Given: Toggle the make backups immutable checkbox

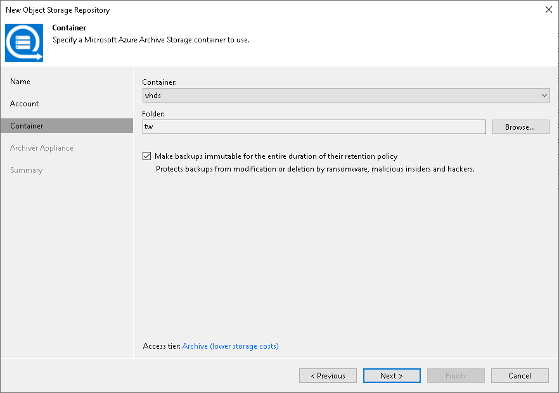Looking at the screenshot, I should (x=146, y=156).
